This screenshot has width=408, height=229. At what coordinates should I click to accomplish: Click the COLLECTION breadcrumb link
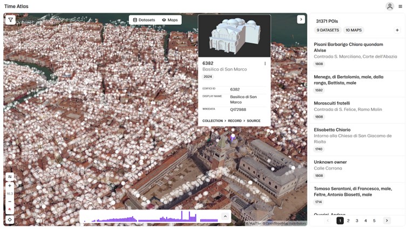point(212,121)
